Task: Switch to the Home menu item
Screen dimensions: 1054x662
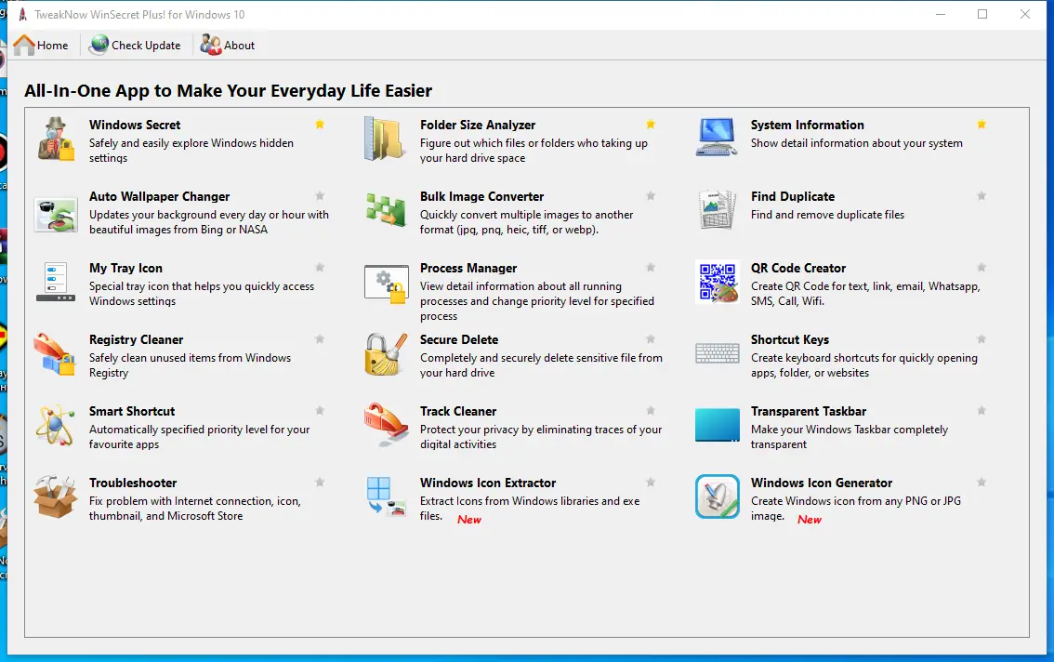Action: 44,45
